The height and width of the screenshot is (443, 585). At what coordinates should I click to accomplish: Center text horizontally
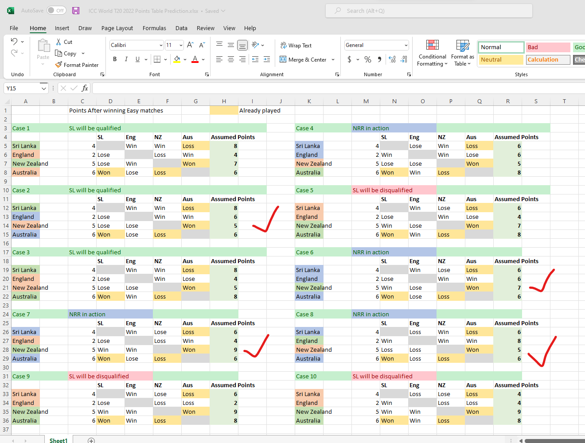[231, 59]
